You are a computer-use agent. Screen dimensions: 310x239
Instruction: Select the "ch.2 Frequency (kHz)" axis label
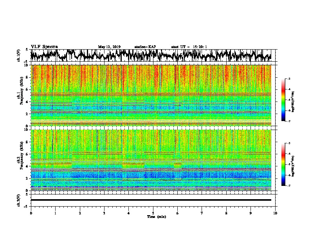pyautogui.click(x=20, y=155)
